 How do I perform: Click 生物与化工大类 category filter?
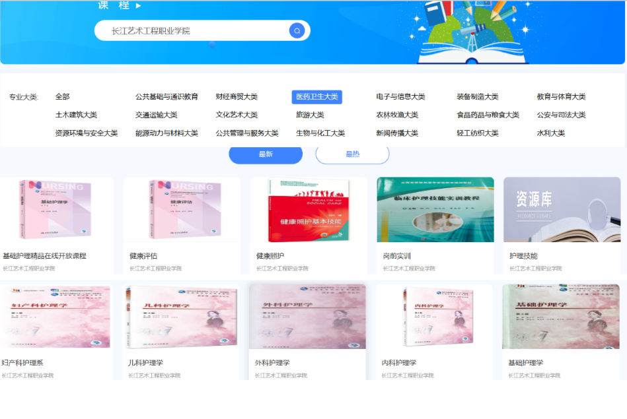(x=320, y=133)
